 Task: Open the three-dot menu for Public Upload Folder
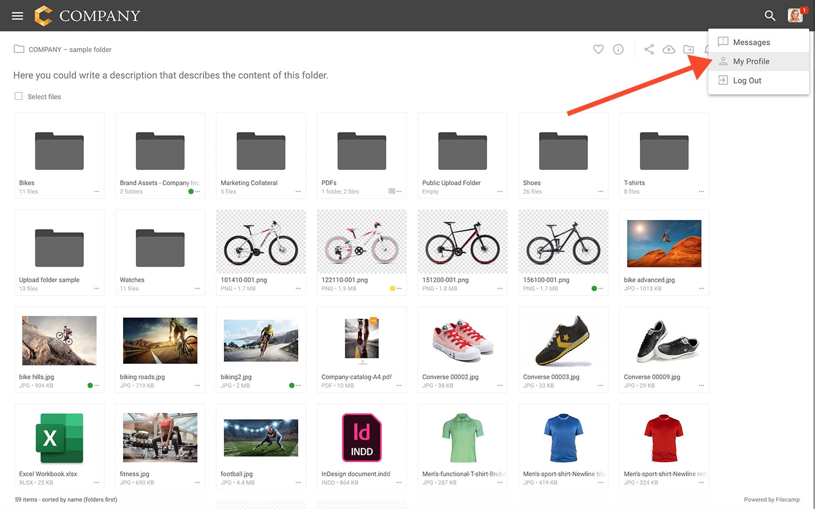point(500,191)
